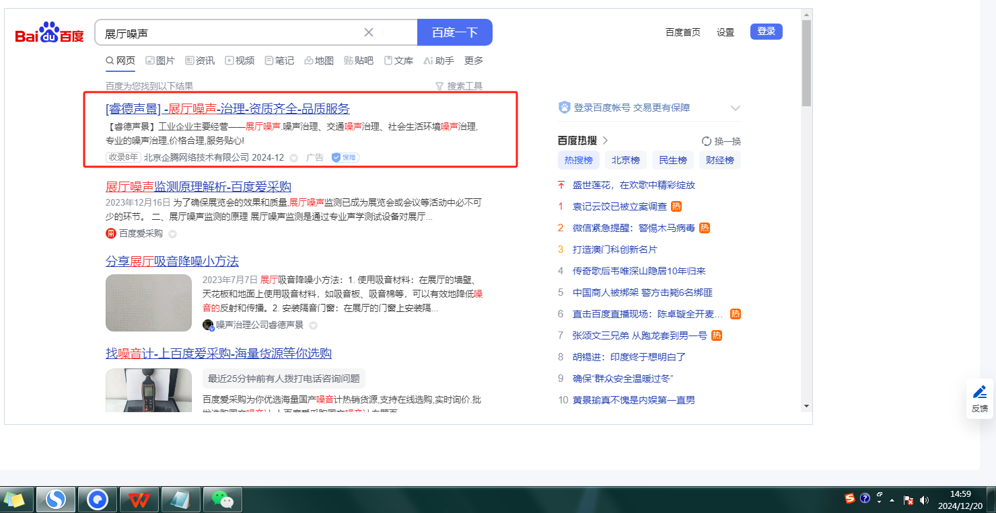Viewport: 996px width, 513px height.
Task: Expand dropdown arrow beside 百度爱采购 source
Action: coord(172,234)
